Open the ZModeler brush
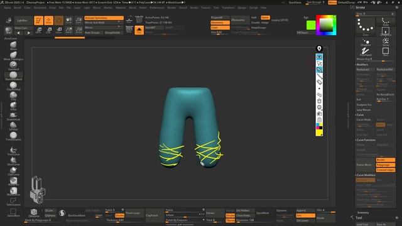 pyautogui.click(x=33, y=213)
